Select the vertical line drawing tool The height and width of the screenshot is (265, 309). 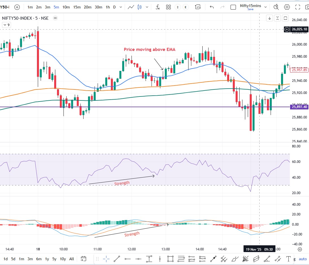coord(160,259)
